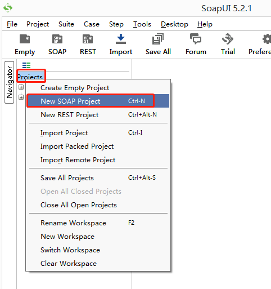Open Preferences gear icon
Image resolution: width=271 pixels, height=289 pixels.
[267, 39]
